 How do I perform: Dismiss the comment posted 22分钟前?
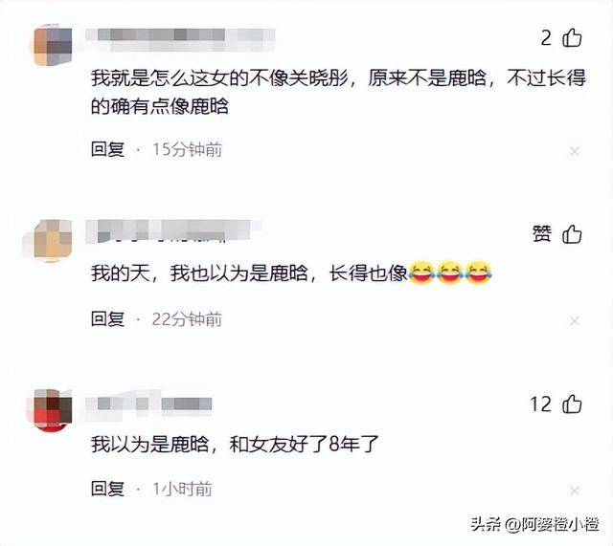pyautogui.click(x=575, y=320)
